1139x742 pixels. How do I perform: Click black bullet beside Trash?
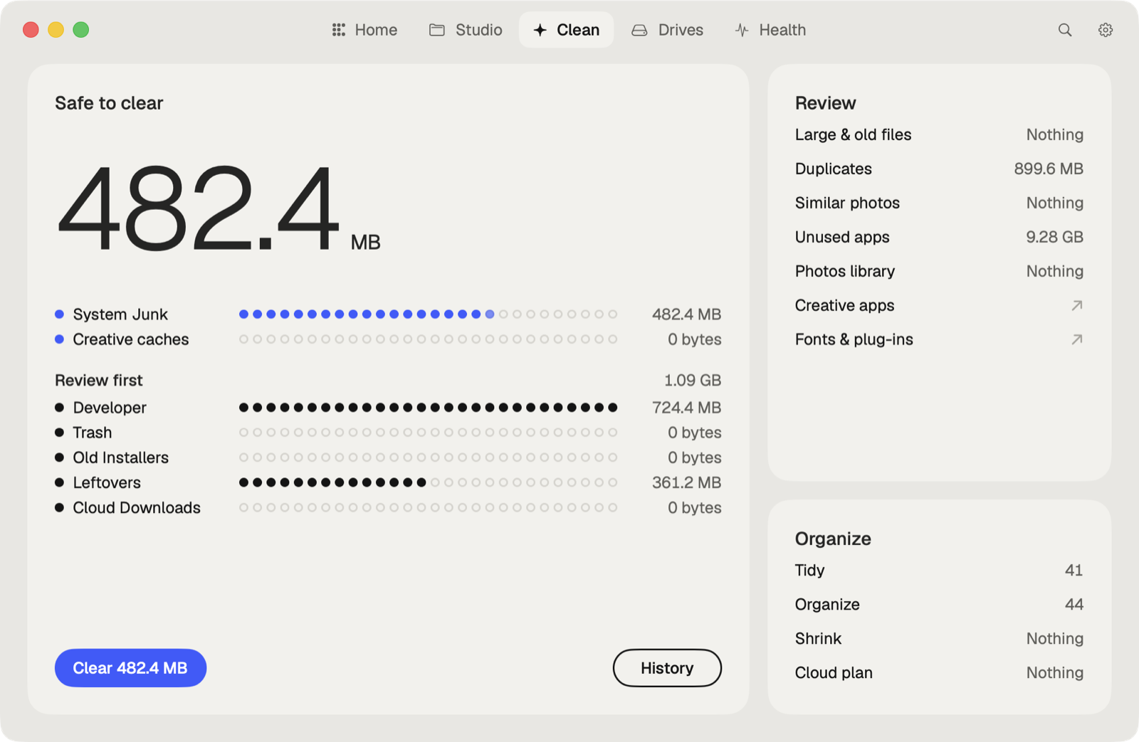[59, 433]
